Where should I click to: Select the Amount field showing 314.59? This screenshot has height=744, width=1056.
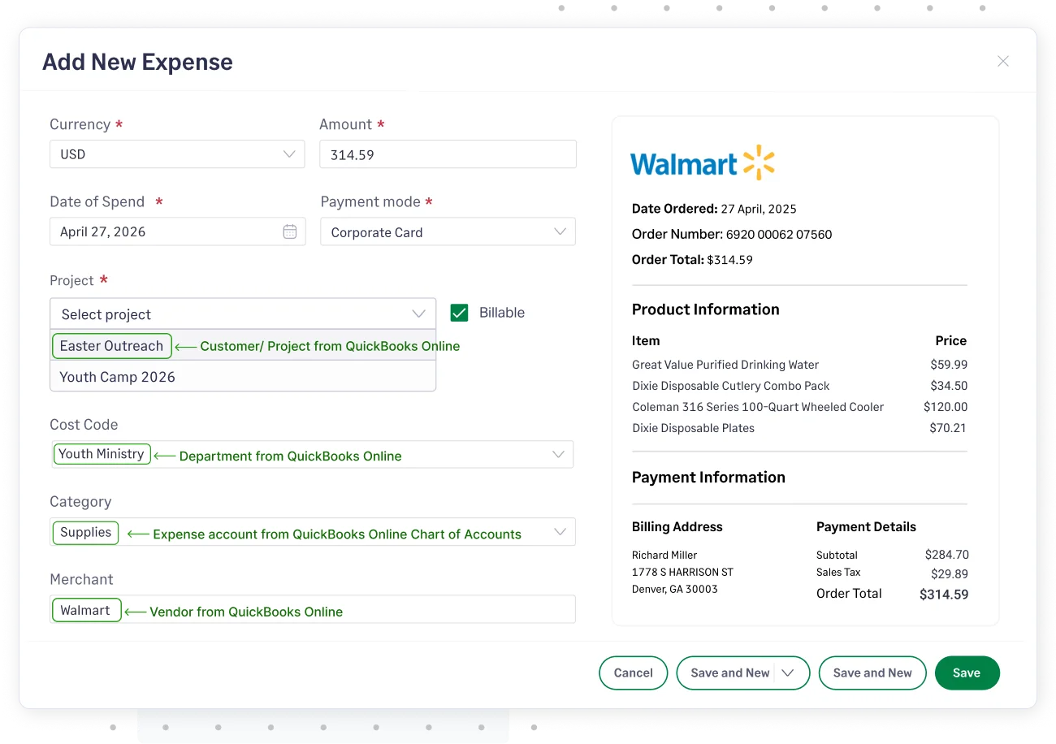[448, 154]
